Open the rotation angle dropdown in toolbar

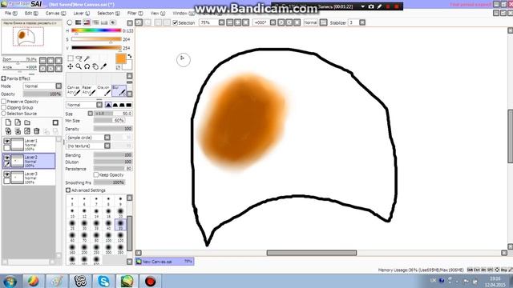click(x=273, y=22)
